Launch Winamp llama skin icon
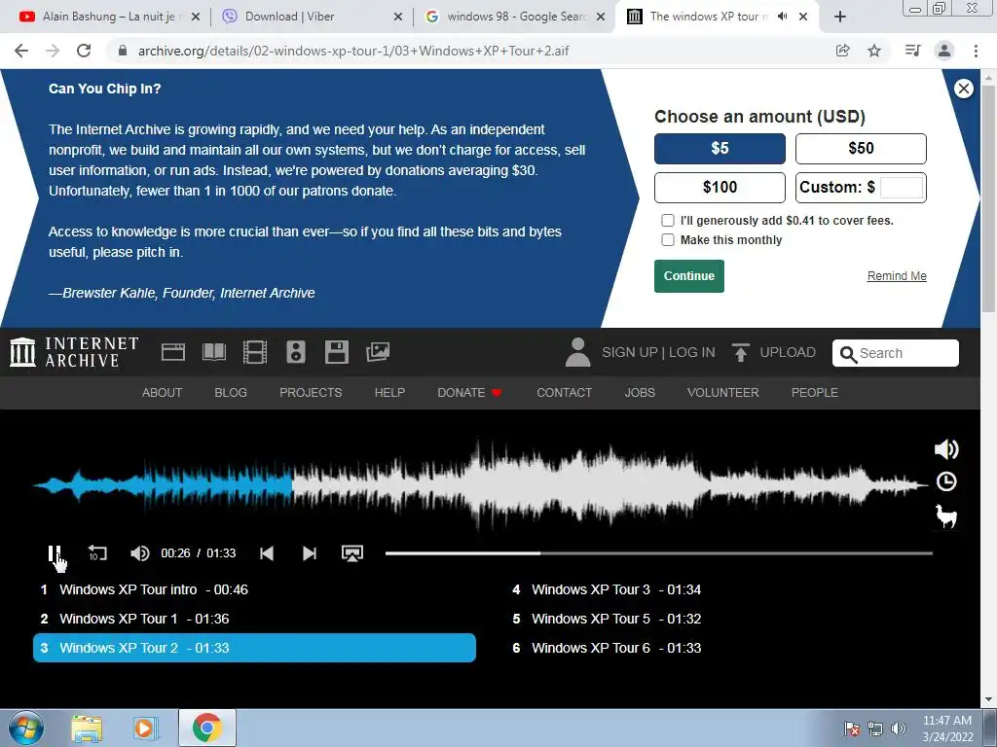The image size is (997, 747). pos(946,516)
